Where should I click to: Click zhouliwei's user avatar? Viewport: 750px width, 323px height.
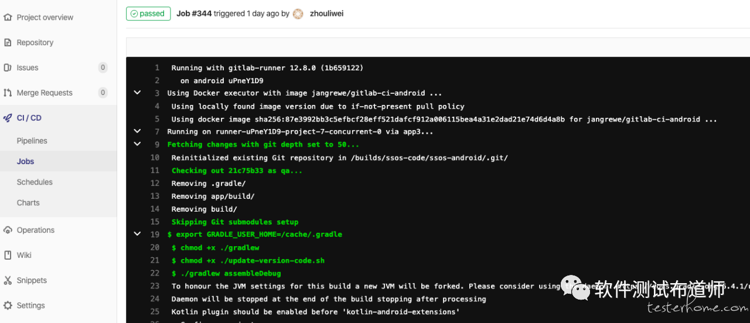tap(298, 13)
